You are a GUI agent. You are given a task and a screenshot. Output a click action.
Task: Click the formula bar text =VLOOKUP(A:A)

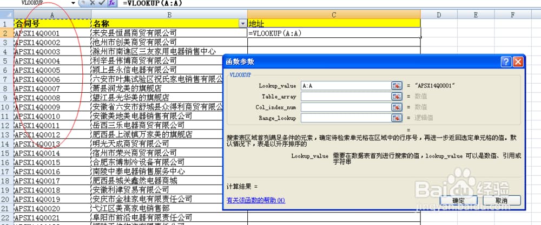click(153, 3)
